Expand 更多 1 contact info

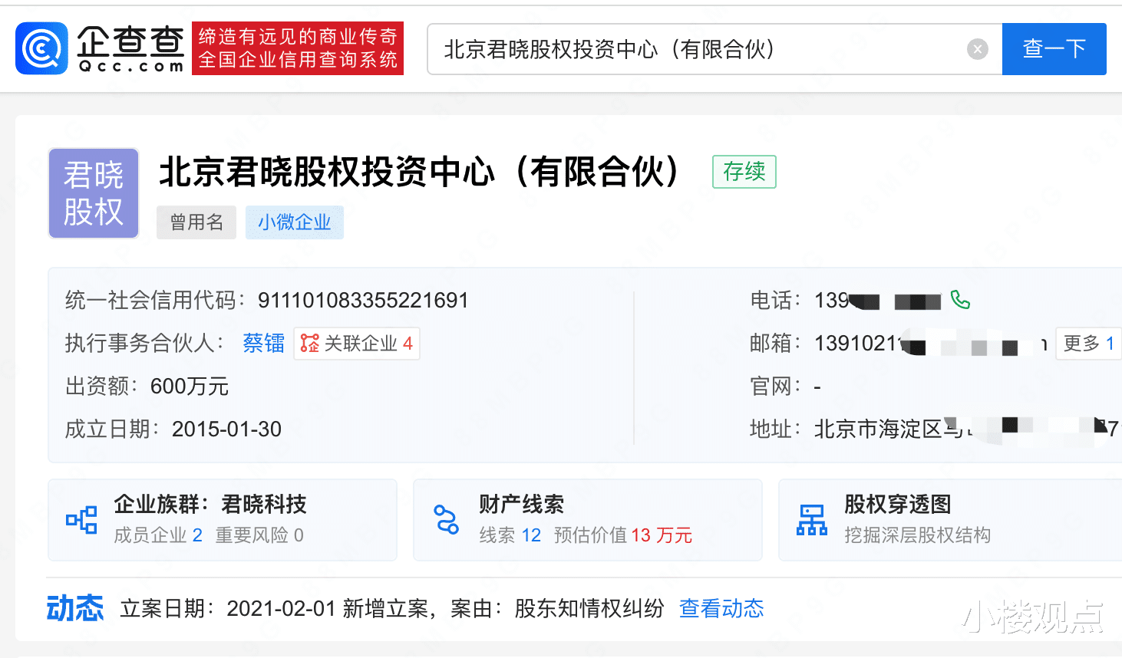tap(1089, 343)
